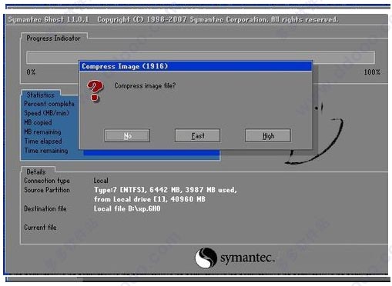Image resolution: width=392 pixels, height=286 pixels.
Task: Click the 'Speed (MB/min)' label
Action: point(46,113)
